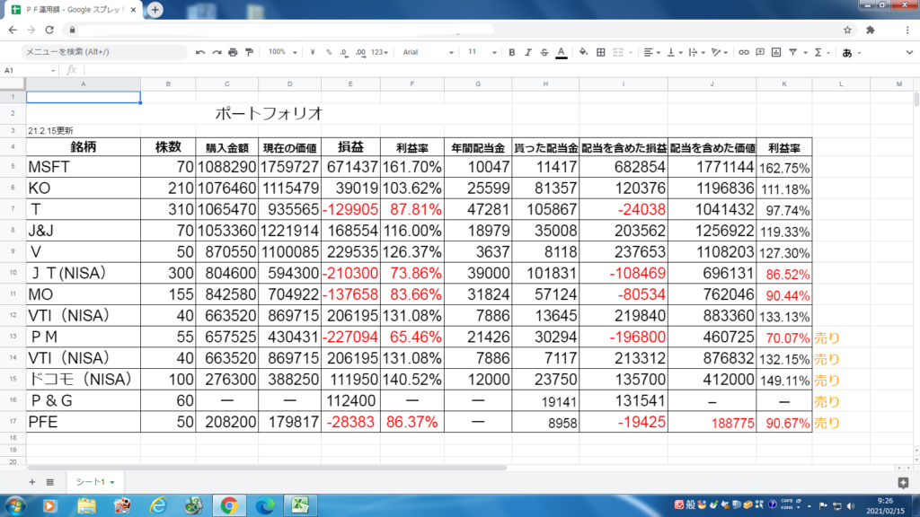Open the シート1 sheet tab

pos(94,482)
